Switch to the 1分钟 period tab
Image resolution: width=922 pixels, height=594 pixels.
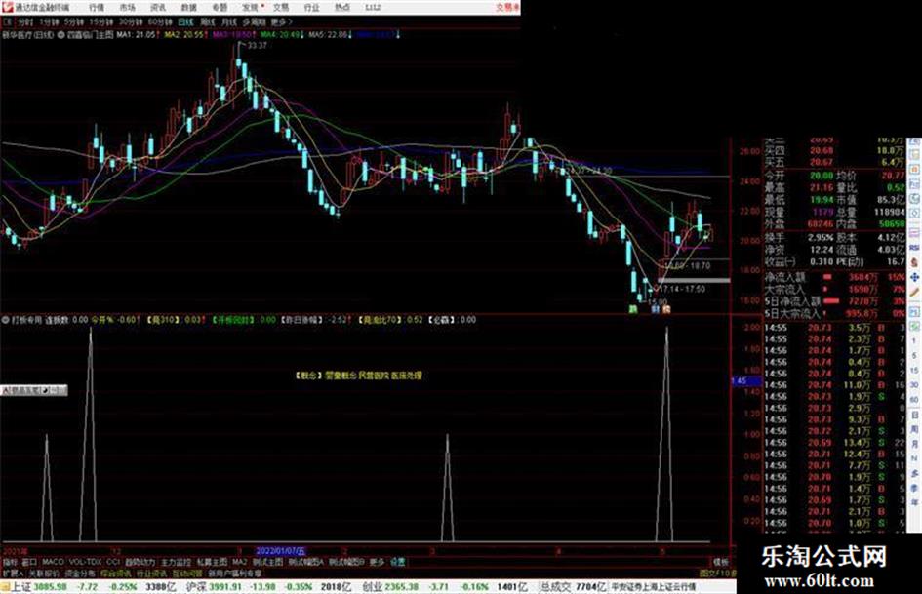point(49,22)
